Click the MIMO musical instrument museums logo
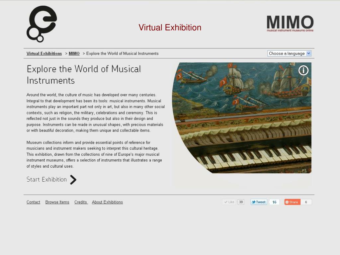The image size is (340, 255). click(x=290, y=24)
